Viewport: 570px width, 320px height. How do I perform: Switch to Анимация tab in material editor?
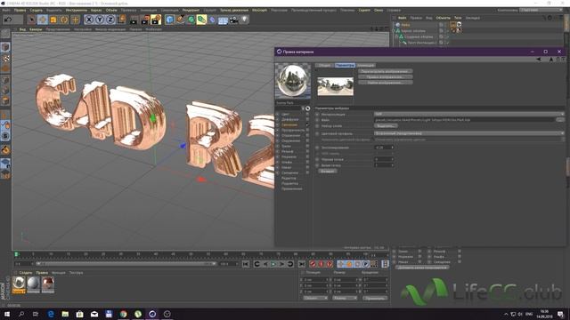click(x=365, y=65)
